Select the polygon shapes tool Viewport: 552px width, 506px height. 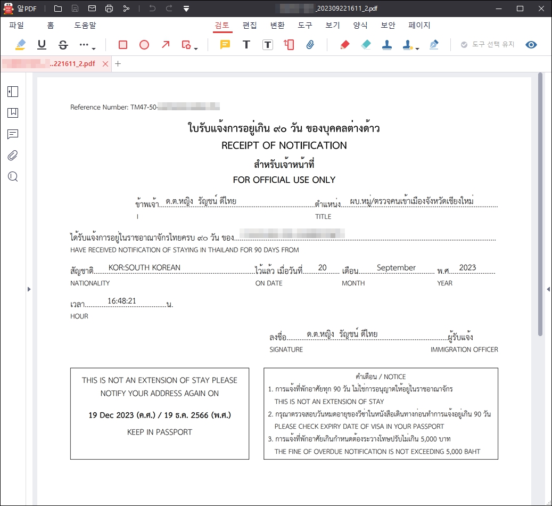tap(186, 45)
